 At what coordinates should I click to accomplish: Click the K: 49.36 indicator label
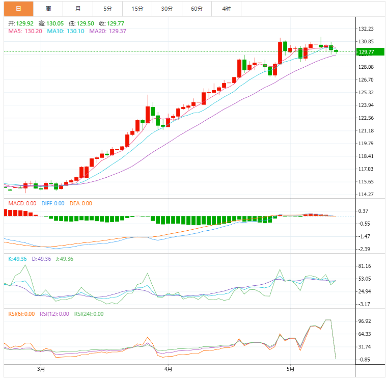click(x=17, y=259)
